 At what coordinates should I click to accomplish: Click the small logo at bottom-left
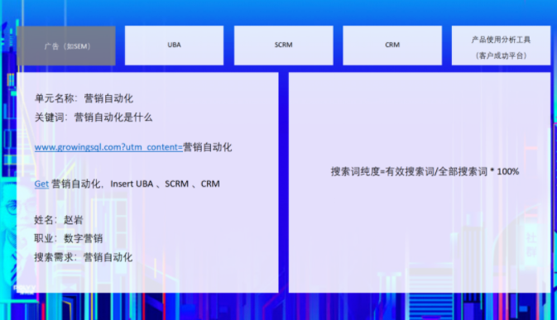(24, 289)
